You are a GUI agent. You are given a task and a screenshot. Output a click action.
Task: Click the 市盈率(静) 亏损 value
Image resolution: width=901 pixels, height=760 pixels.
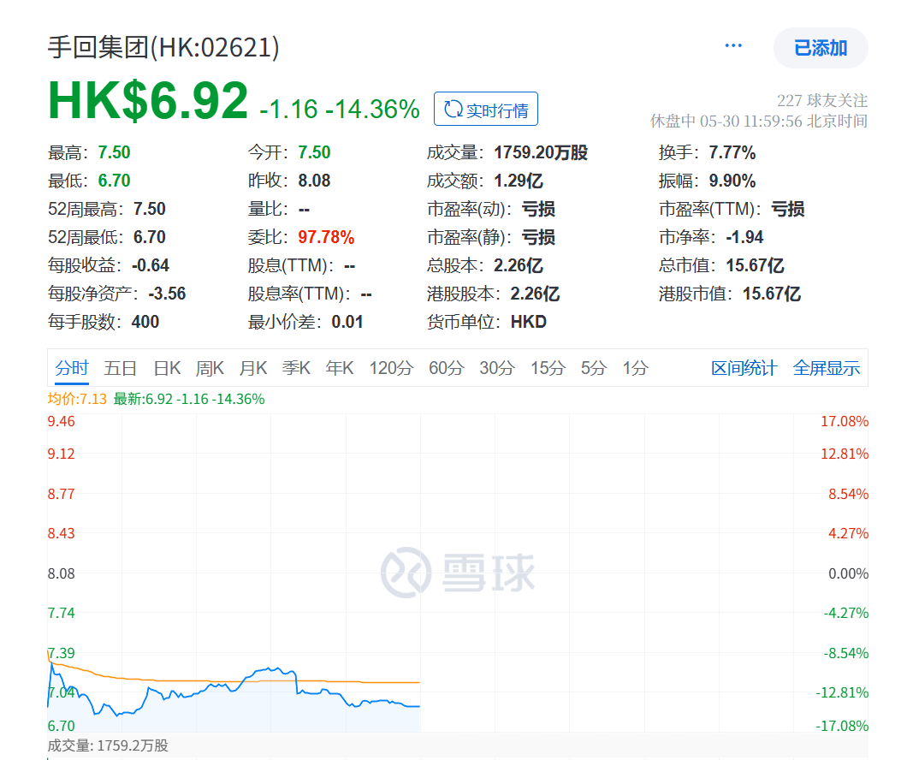tap(538, 237)
